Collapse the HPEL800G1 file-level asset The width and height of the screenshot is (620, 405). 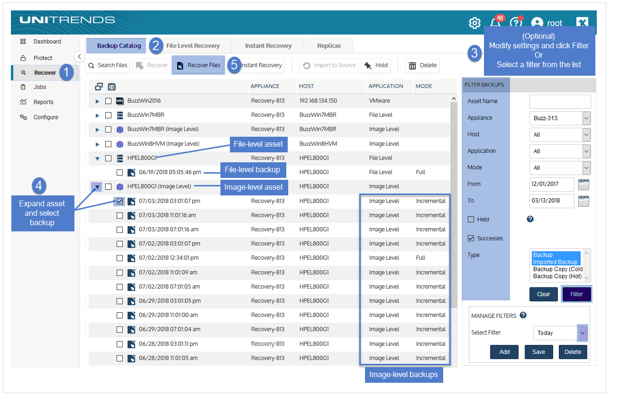click(x=98, y=158)
